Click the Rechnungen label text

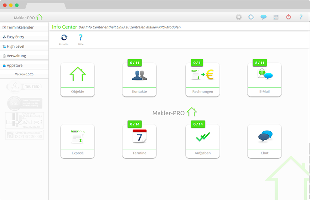[203, 91]
